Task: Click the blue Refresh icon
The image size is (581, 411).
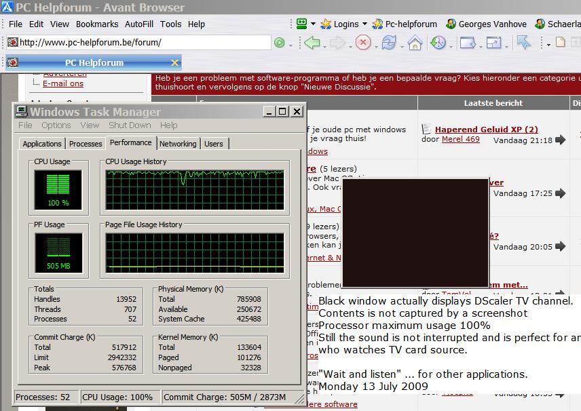Action: pyautogui.click(x=388, y=43)
